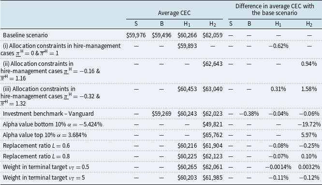The height and width of the screenshot is (185, 322).
Task: Select the $59,976 baseline S value
Action: pyautogui.click(x=136, y=35)
